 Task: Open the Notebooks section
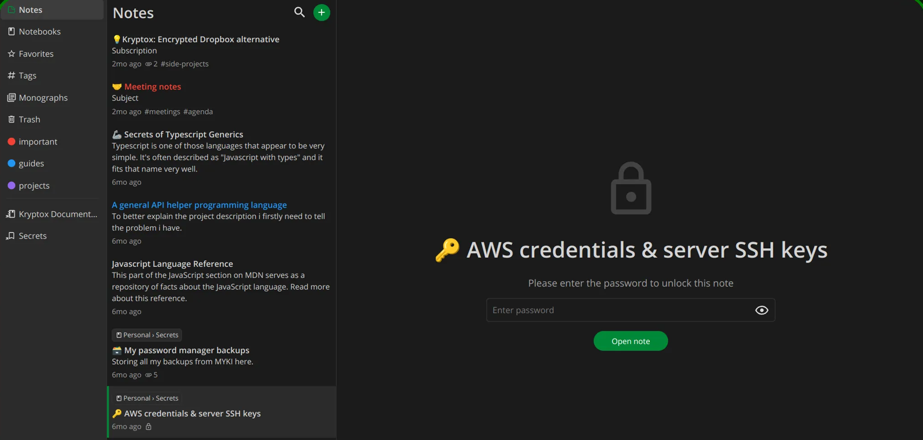coord(39,32)
